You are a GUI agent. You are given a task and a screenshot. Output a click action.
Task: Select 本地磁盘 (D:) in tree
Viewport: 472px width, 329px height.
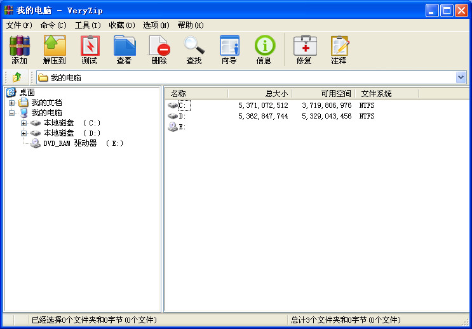coord(72,133)
